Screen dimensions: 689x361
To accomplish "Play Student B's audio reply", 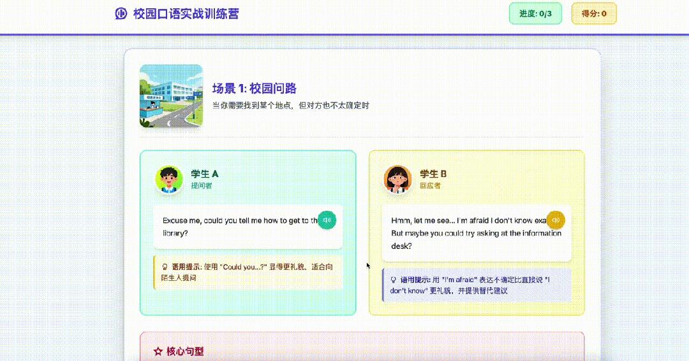I will (556, 220).
